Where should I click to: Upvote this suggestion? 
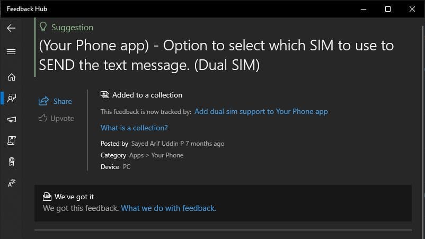(x=56, y=118)
